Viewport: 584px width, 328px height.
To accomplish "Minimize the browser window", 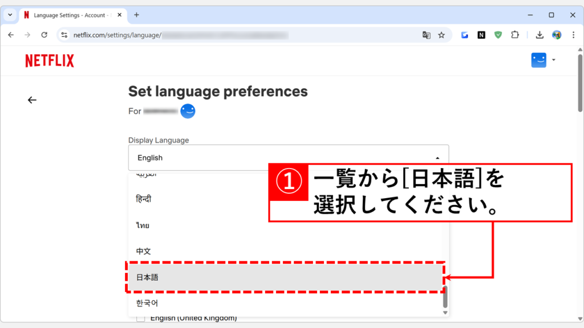I will pos(530,15).
